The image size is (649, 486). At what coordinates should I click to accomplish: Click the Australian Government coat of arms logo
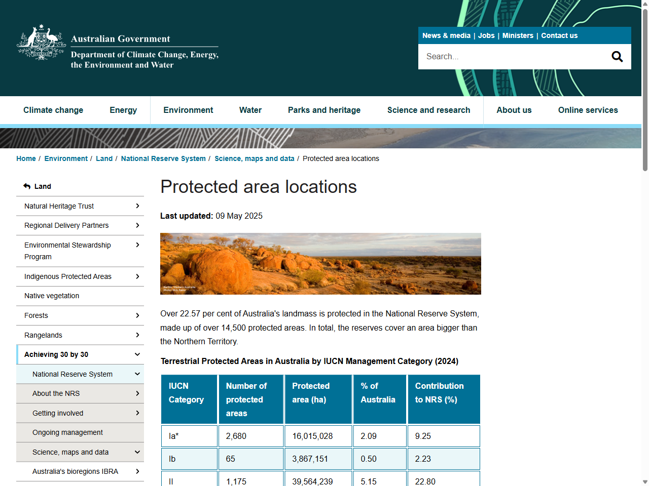pyautogui.click(x=41, y=43)
